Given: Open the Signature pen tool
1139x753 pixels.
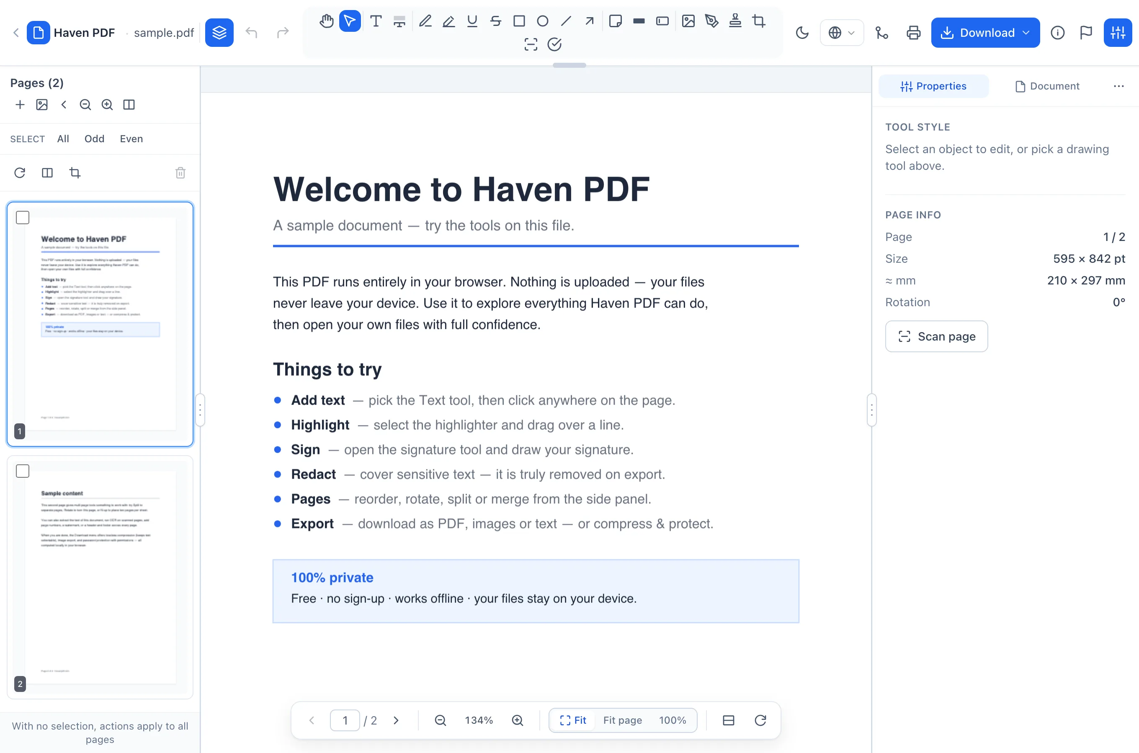Looking at the screenshot, I should coord(712,21).
